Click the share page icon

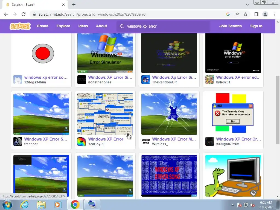coord(237,14)
